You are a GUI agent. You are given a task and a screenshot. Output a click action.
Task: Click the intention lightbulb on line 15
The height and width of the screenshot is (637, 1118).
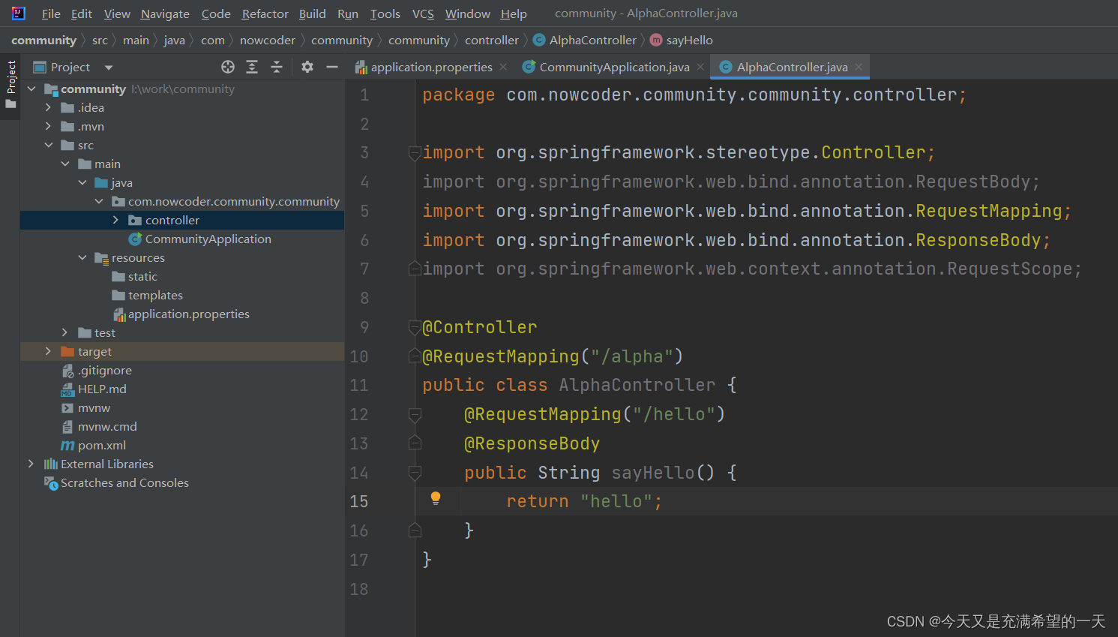pyautogui.click(x=436, y=498)
